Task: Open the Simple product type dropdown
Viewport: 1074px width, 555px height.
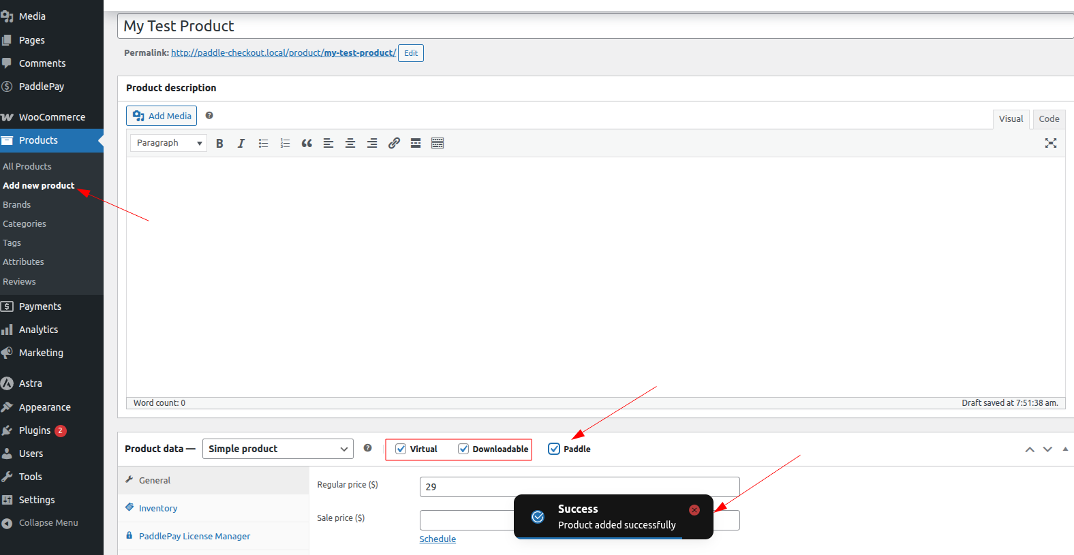Action: (x=278, y=449)
